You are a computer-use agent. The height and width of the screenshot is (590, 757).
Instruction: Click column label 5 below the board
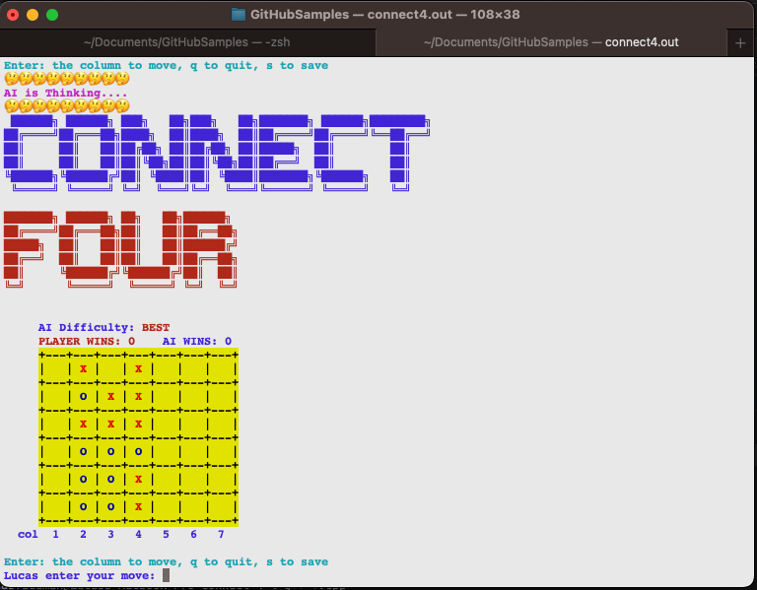tap(166, 534)
